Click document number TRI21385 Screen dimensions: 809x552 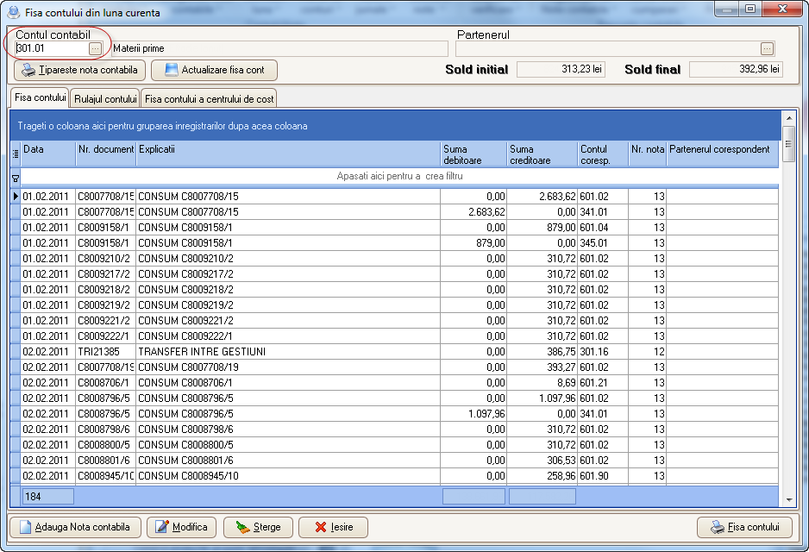[x=106, y=352]
